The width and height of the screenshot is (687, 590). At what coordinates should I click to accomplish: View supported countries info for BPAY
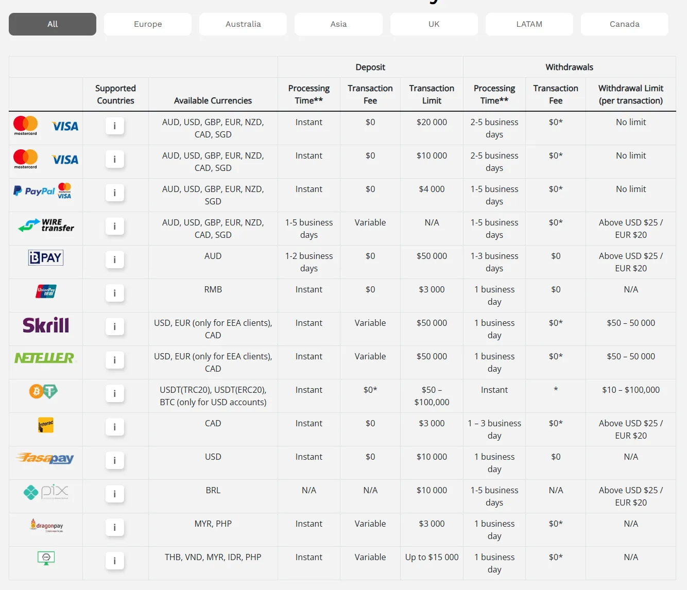point(115,260)
